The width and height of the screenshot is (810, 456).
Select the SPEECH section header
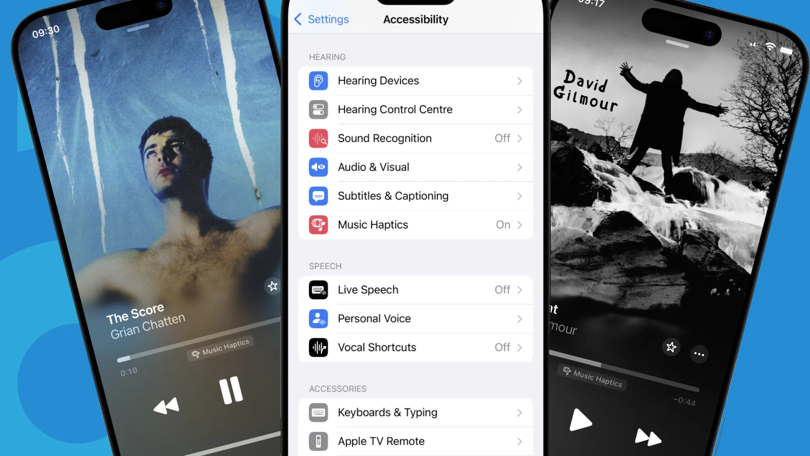(325, 266)
